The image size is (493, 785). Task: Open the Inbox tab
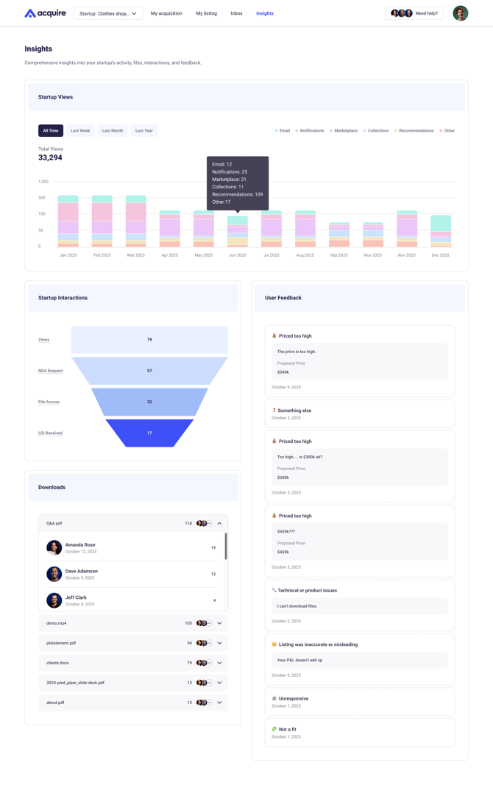click(236, 13)
